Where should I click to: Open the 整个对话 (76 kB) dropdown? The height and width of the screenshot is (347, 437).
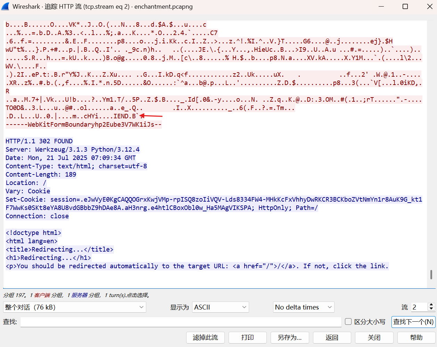pos(75,307)
